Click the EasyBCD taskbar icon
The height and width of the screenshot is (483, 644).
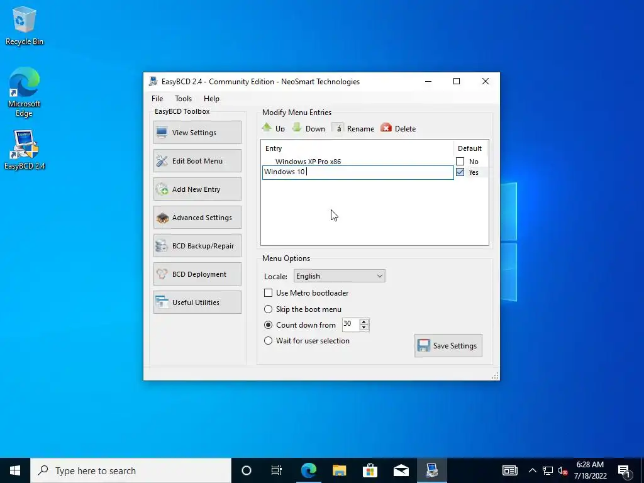pyautogui.click(x=431, y=470)
